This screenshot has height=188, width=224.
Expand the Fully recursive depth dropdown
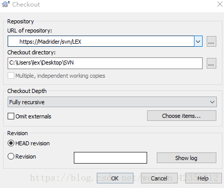point(212,102)
